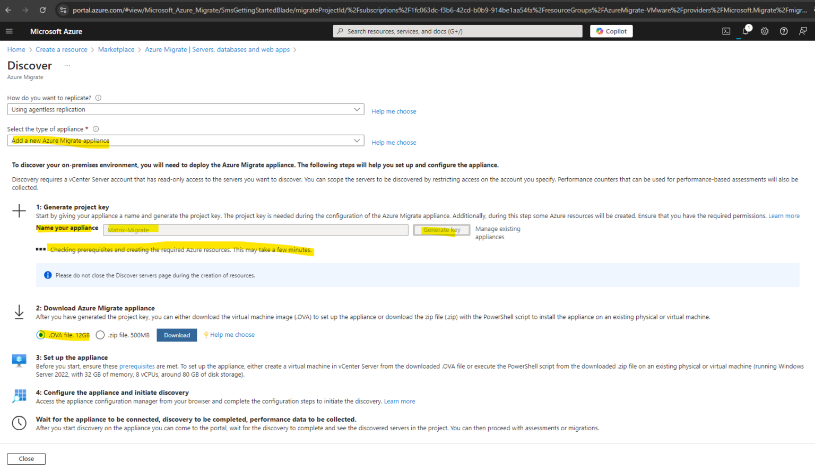The height and width of the screenshot is (470, 815).
Task: Open the help question mark icon
Action: 784,31
